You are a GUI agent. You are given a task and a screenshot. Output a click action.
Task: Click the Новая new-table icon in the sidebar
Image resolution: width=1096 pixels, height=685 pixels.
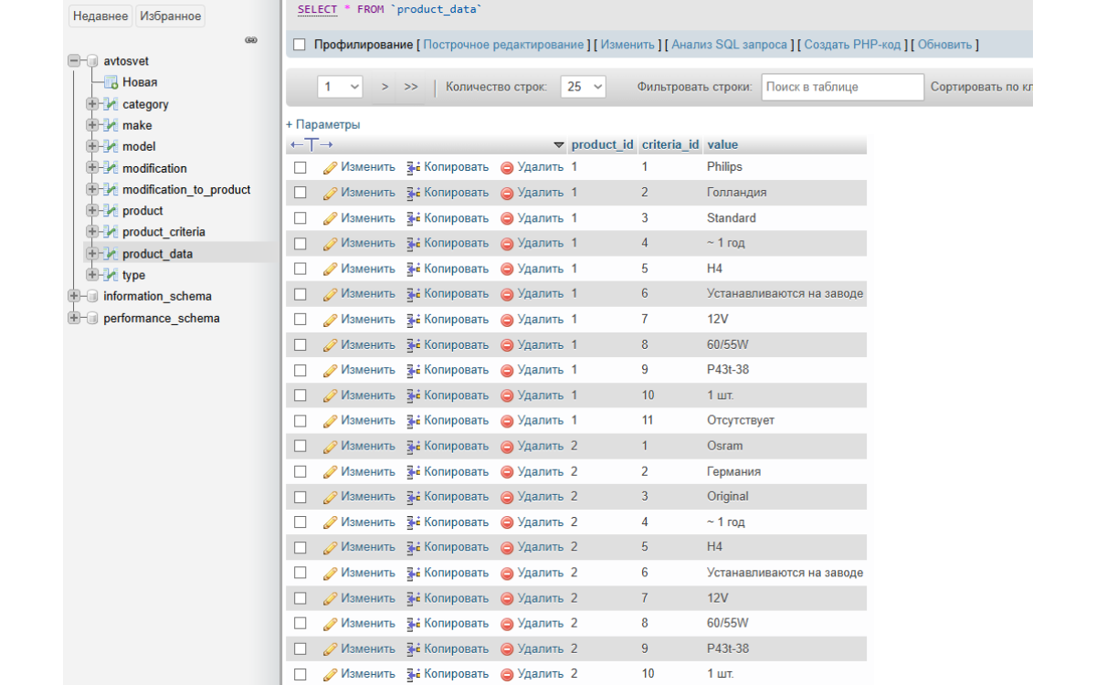[x=111, y=82]
